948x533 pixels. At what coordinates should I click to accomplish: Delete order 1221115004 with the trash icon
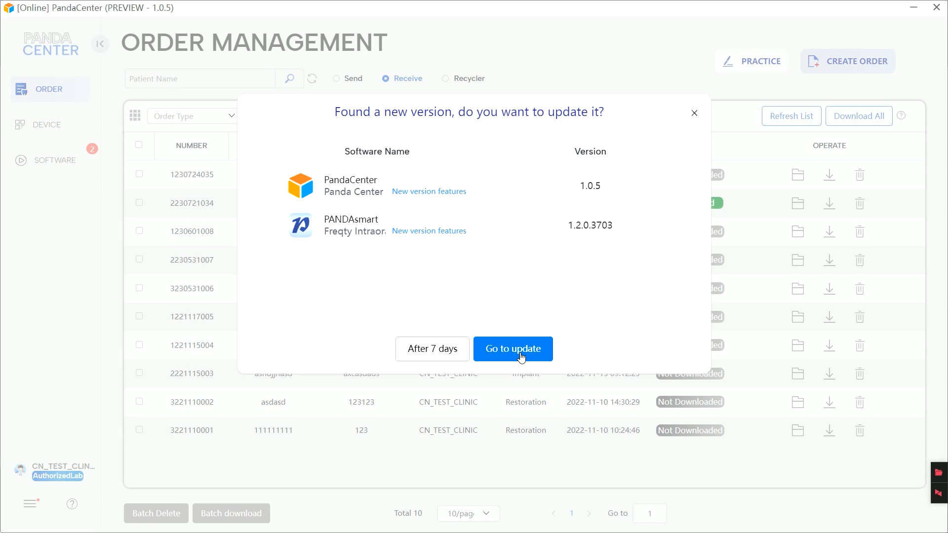coord(860,345)
